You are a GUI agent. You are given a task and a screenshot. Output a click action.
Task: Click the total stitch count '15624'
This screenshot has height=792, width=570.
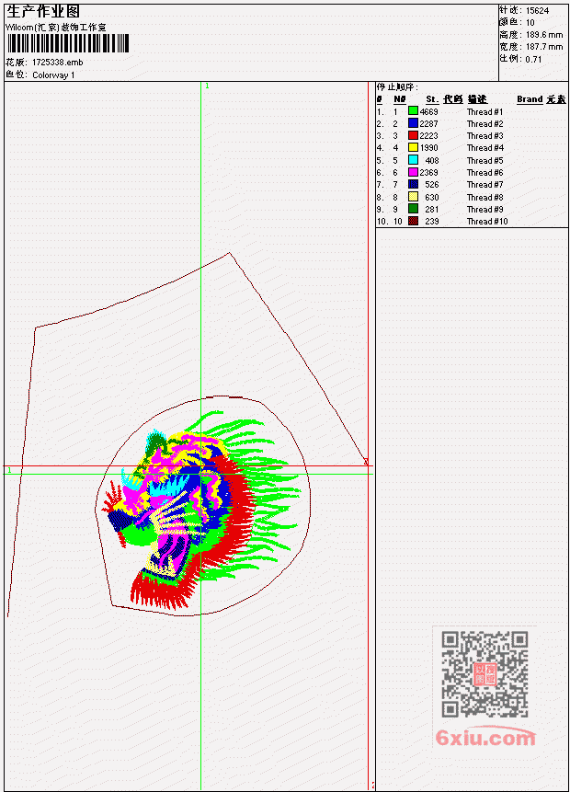537,11
